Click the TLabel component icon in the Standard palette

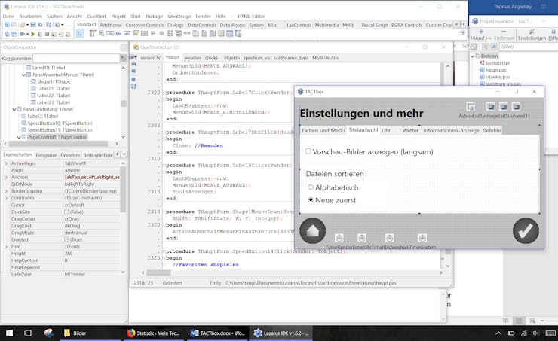coord(119,33)
